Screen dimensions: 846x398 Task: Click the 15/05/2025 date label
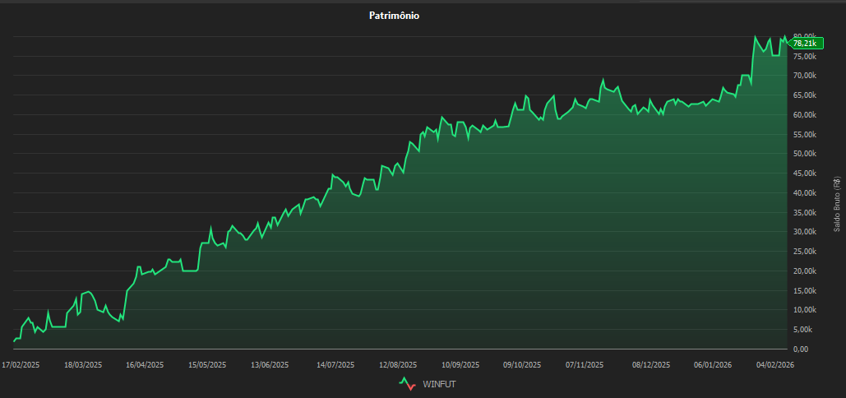tap(207, 364)
